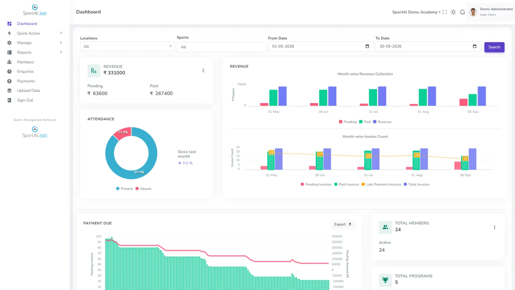Select Upload Data menu item
Screen dimensions: 515x290
(29, 91)
